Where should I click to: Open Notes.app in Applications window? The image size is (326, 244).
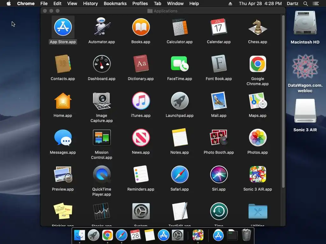[180, 138]
